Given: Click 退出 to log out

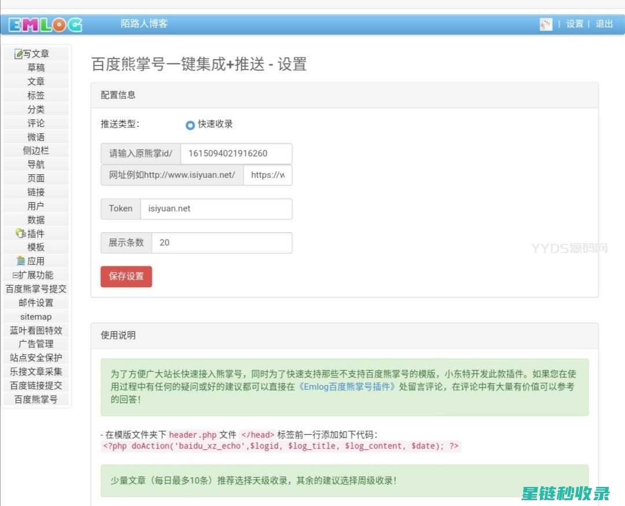Looking at the screenshot, I should pos(604,24).
